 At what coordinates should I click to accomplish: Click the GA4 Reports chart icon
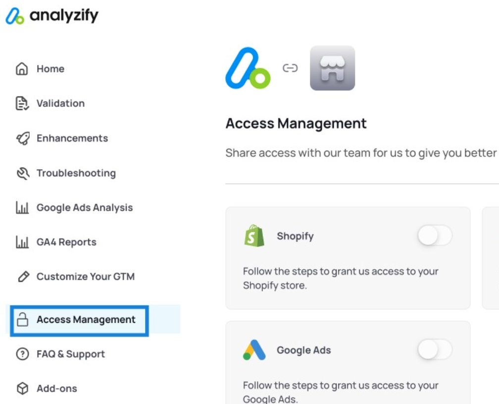(x=22, y=242)
